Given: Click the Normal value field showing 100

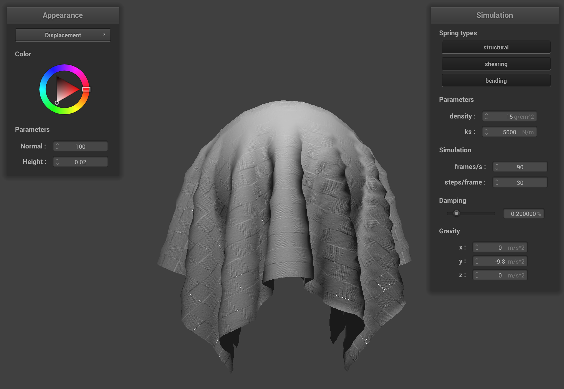Looking at the screenshot, I should (80, 146).
